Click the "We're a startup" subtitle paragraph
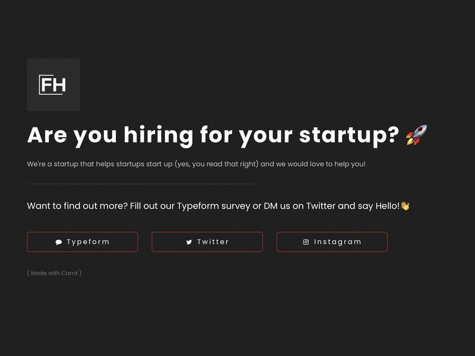475x356 pixels. 196,164
